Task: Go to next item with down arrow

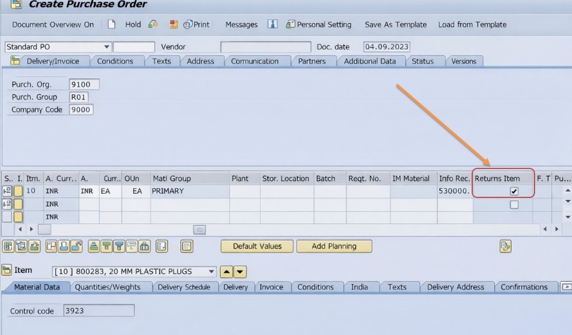Action: coord(240,272)
